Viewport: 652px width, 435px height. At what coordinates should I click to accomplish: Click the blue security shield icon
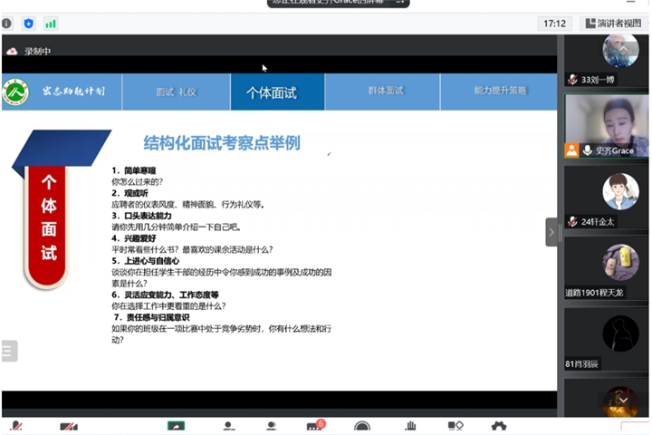point(29,24)
